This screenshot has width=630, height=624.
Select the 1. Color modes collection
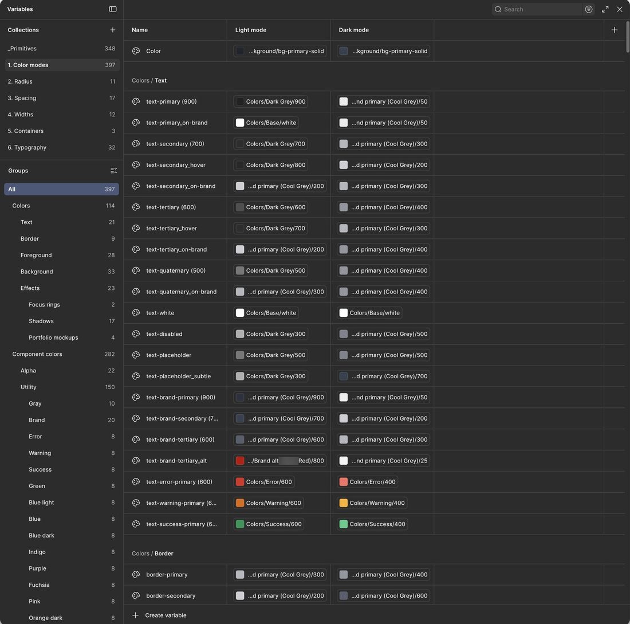tap(61, 65)
